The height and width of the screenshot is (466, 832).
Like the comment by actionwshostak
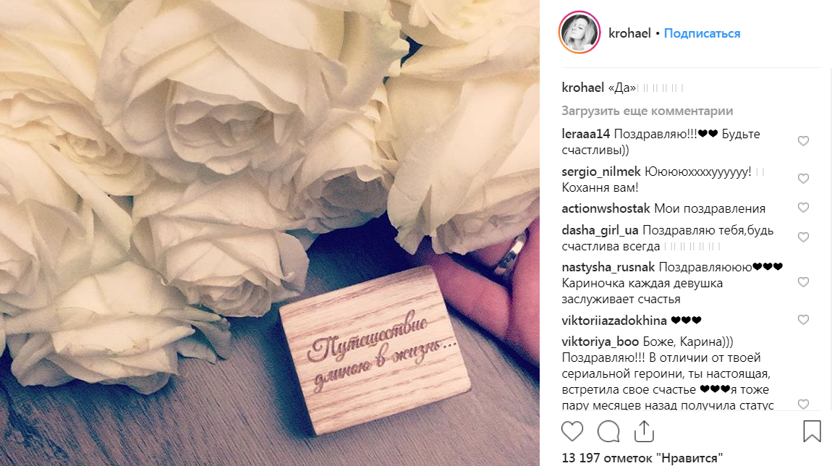(803, 208)
